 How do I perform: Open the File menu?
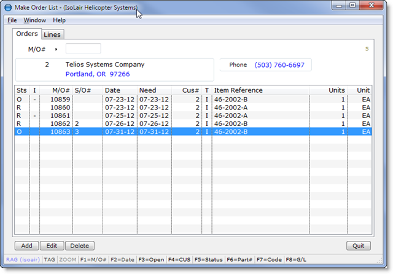click(12, 20)
